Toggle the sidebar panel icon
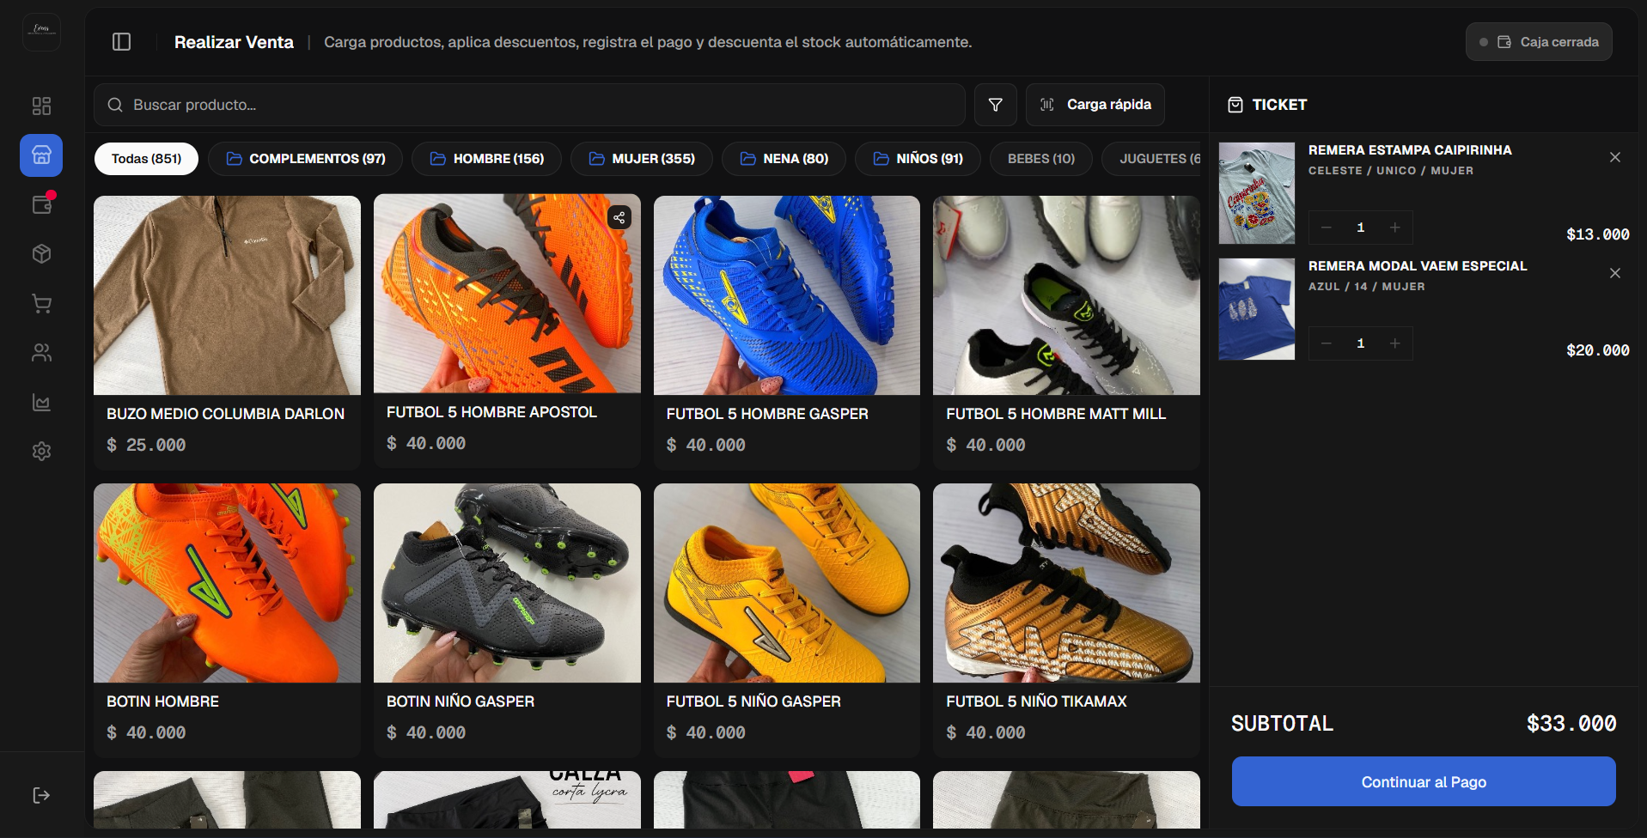Image resolution: width=1647 pixels, height=838 pixels. point(122,42)
